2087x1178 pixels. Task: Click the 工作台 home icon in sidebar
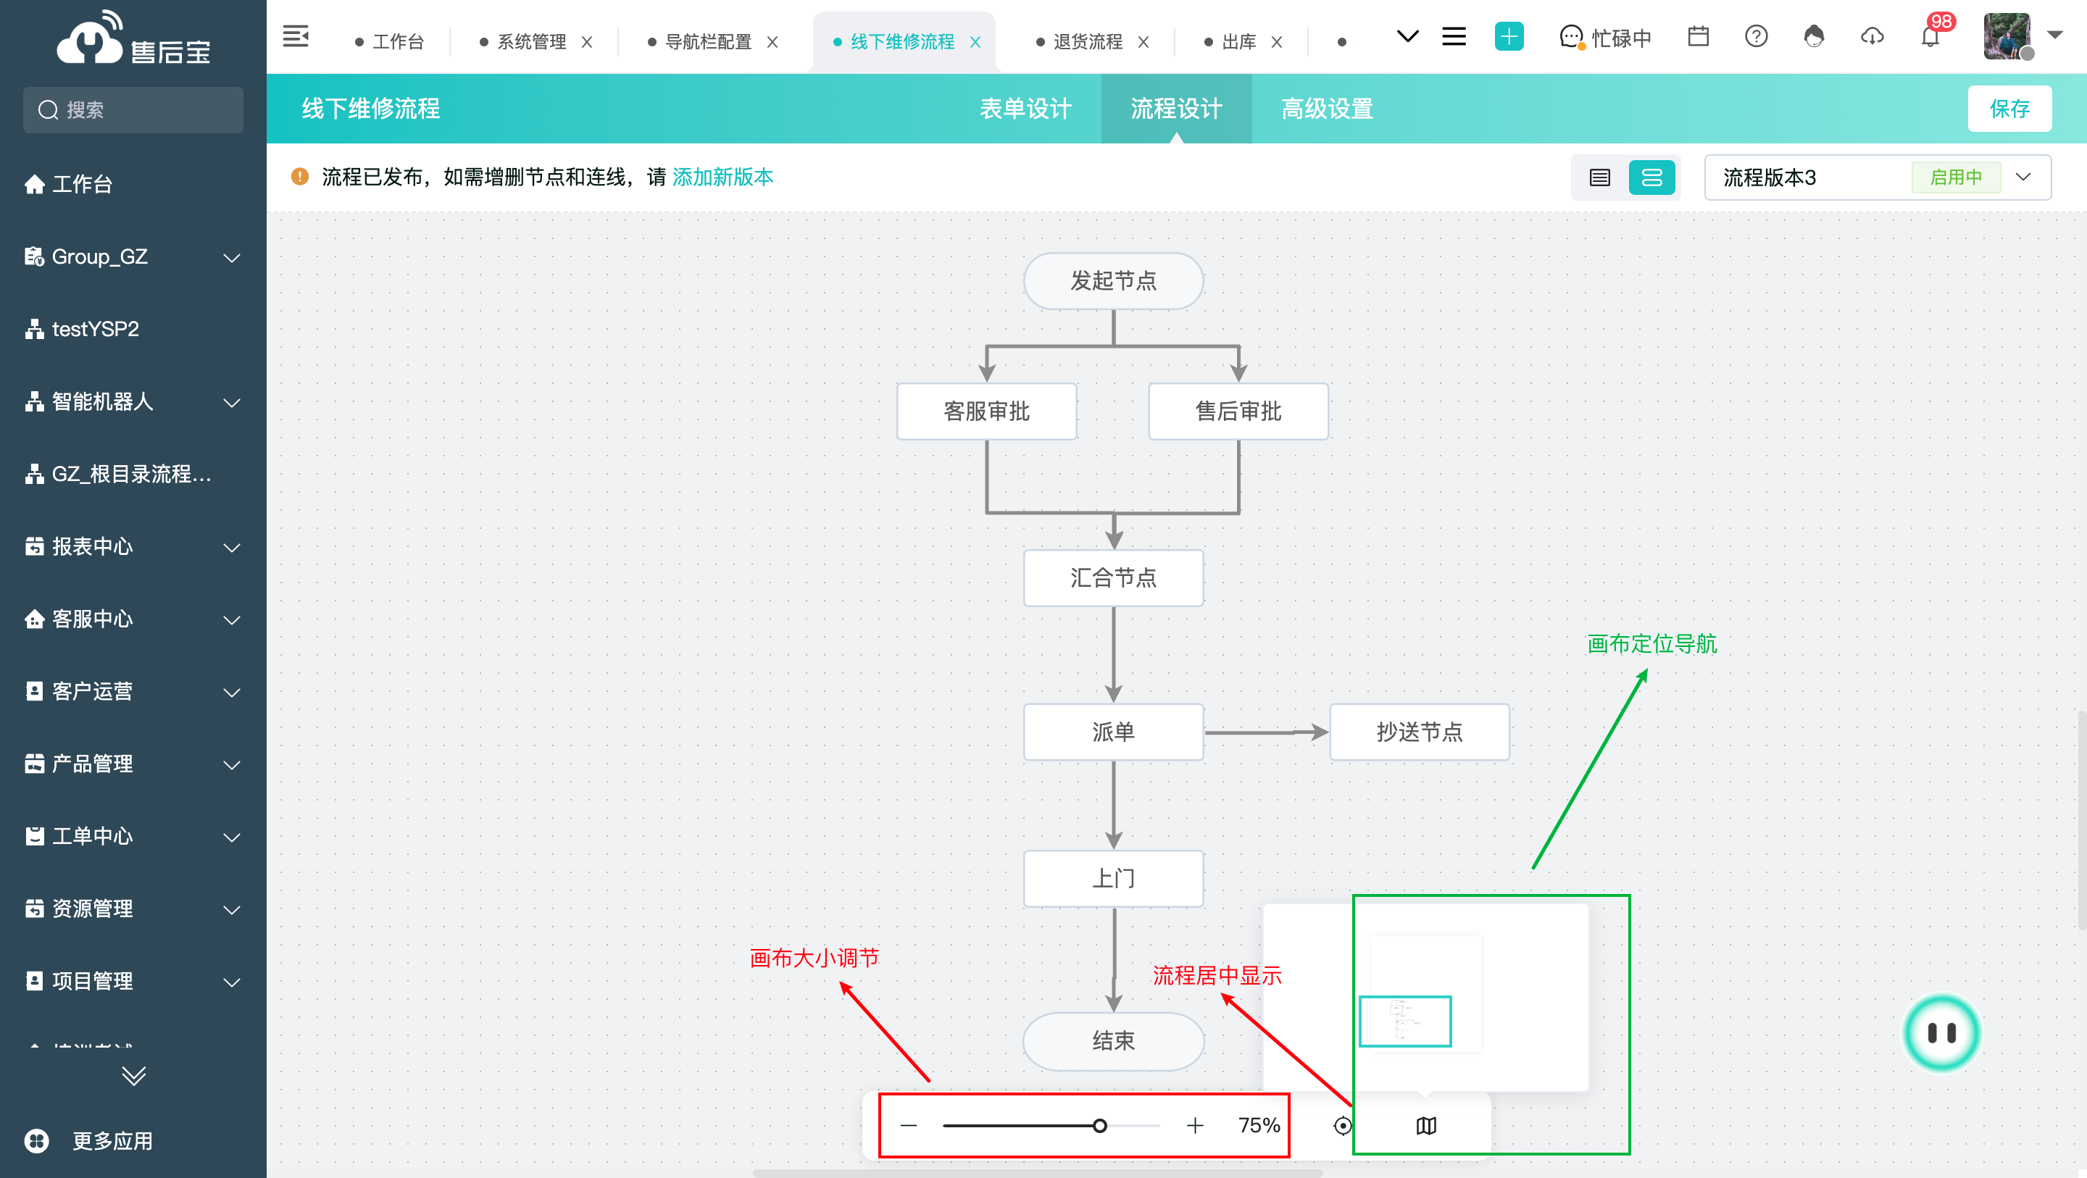(34, 185)
